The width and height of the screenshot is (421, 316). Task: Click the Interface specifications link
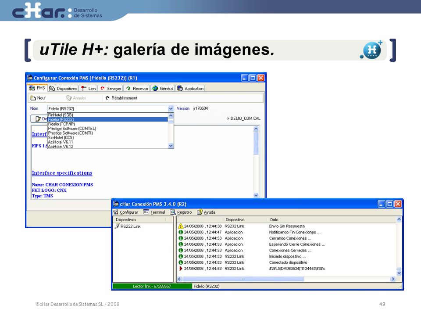(62, 173)
